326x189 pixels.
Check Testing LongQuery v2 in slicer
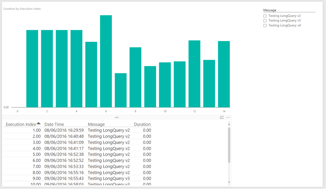pyautogui.click(x=265, y=16)
